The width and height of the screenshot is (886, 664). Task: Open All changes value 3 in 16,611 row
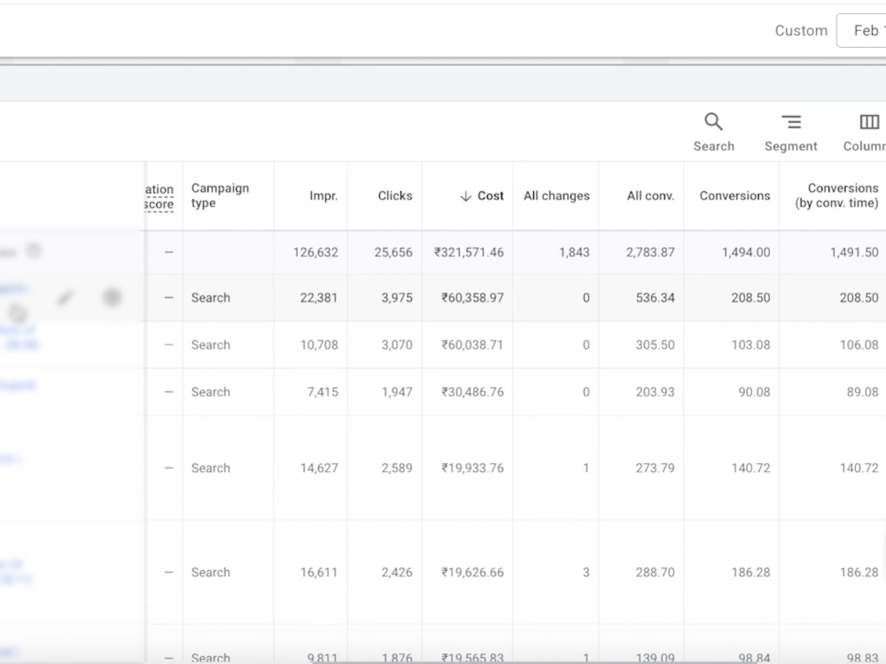(586, 573)
